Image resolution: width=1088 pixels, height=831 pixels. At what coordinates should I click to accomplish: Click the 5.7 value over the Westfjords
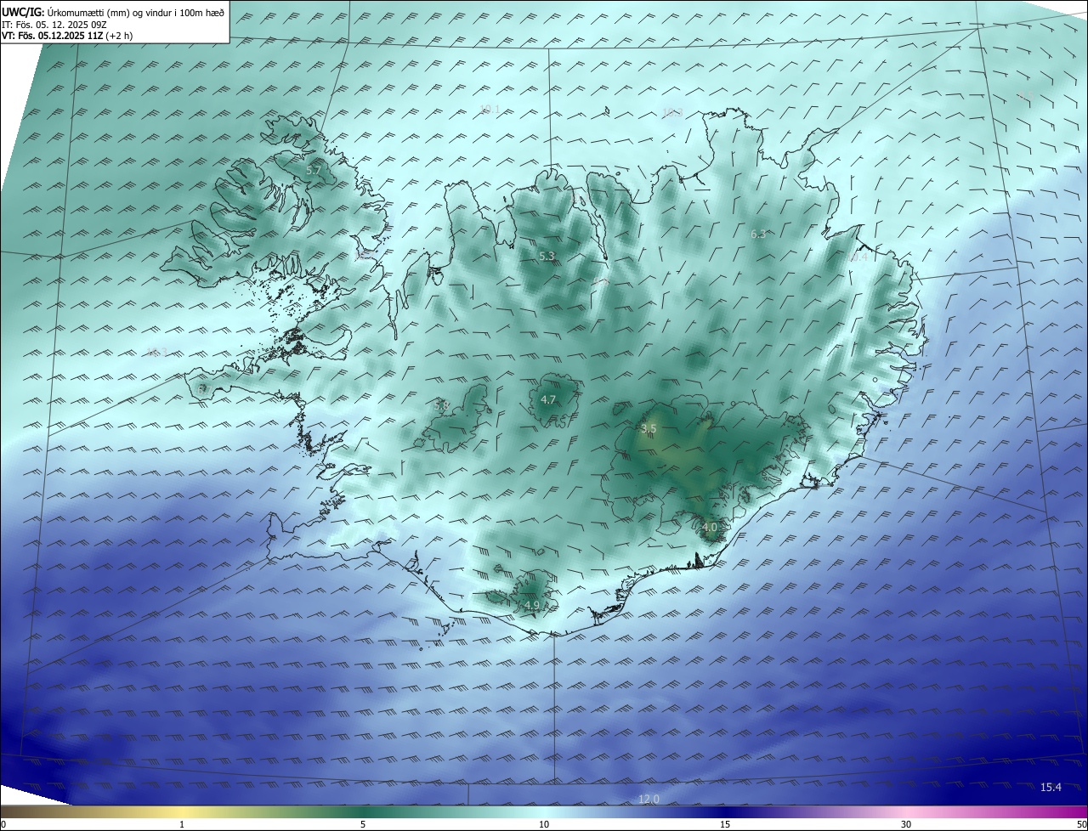[x=314, y=171]
